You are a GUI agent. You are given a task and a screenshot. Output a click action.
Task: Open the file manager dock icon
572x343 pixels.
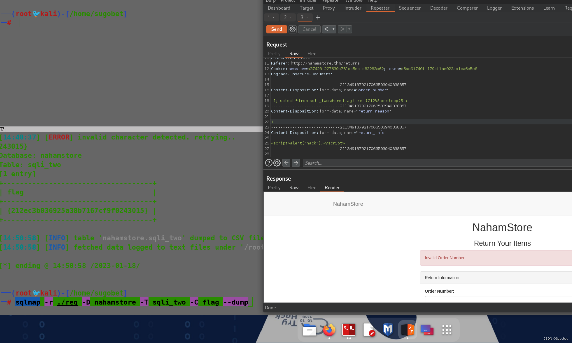[309, 330]
